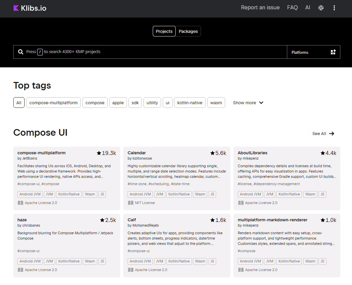Viewport: 352px width, 285px height.
Task: Open Report an issue link
Action: pyautogui.click(x=260, y=8)
